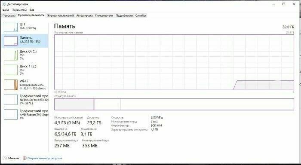Click the Resource Monitor icon at bottom
Viewport: 301px width, 165px height.
(25, 158)
